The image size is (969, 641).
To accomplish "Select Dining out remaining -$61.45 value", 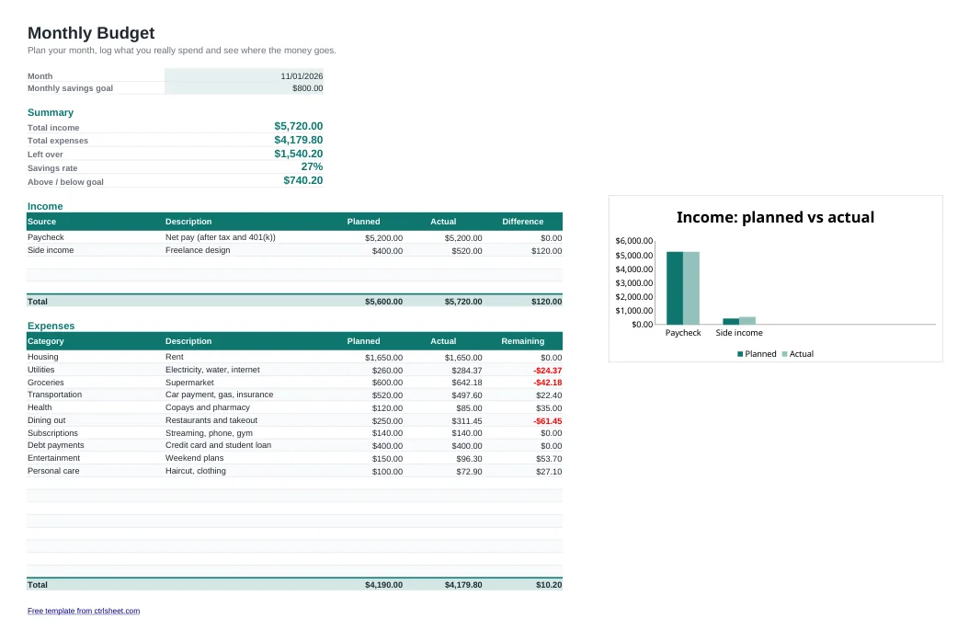I will 548,421.
